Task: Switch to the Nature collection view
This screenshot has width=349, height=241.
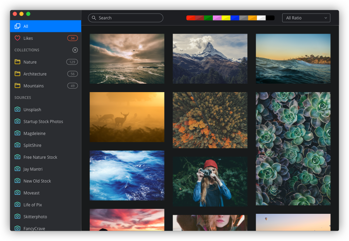Action: [30, 62]
